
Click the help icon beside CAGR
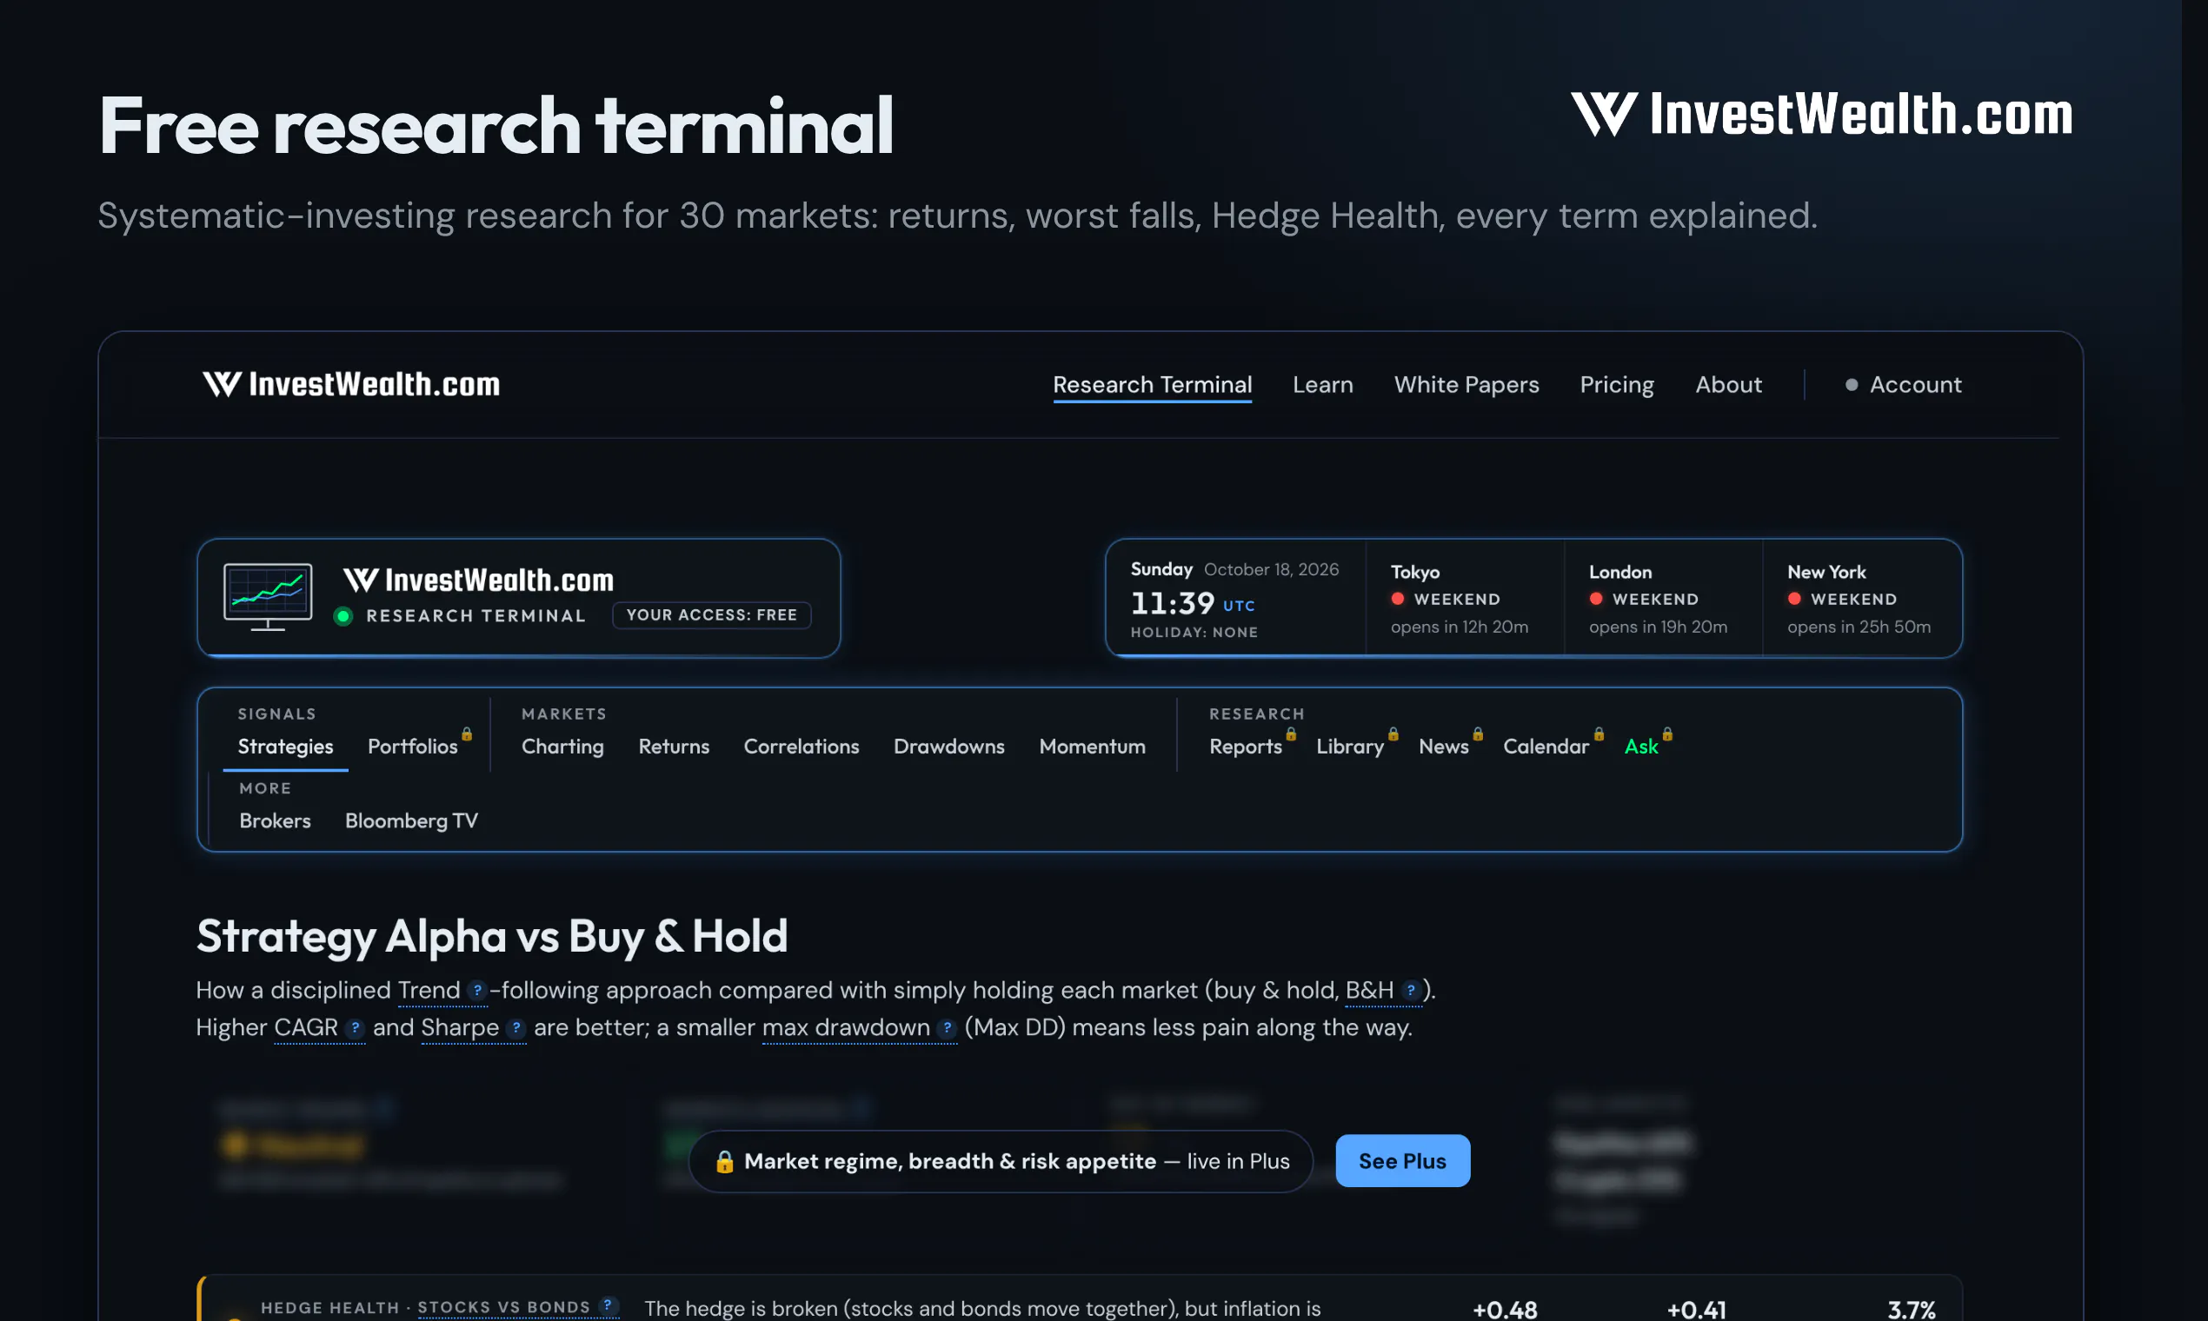356,1027
